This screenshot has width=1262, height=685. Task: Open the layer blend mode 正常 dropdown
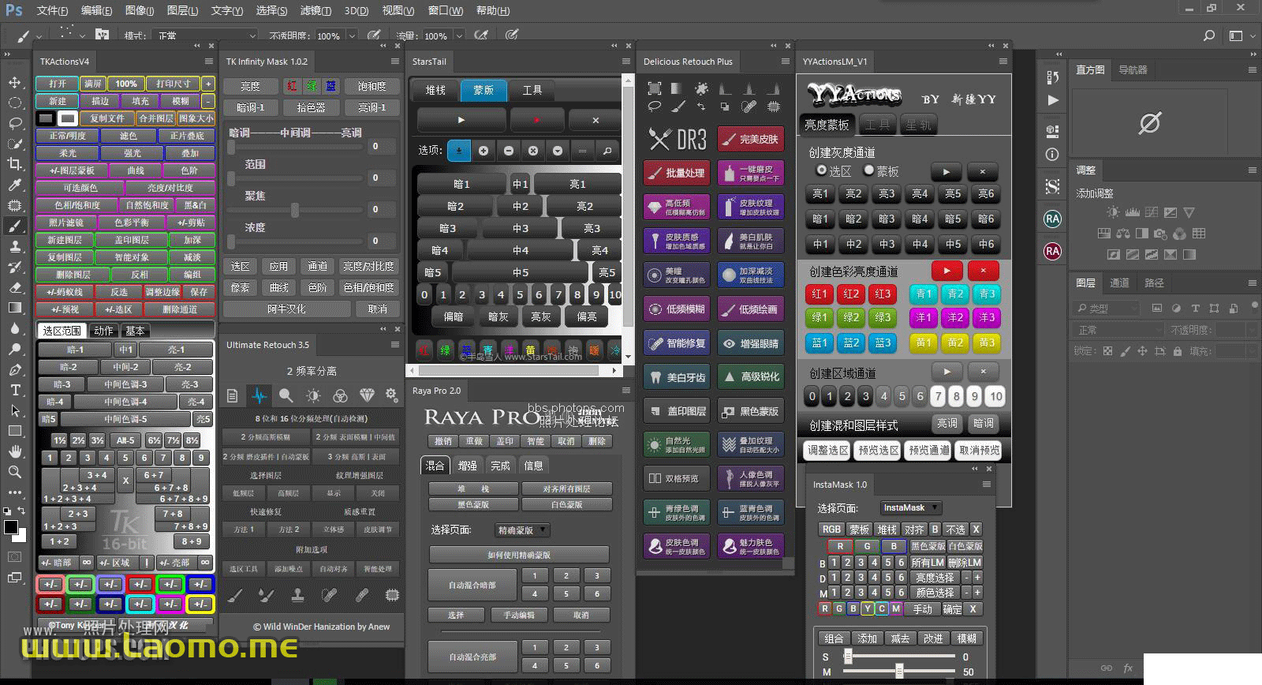1118,330
